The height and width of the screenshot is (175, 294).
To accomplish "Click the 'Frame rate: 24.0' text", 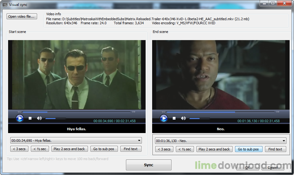I will point(94,23).
